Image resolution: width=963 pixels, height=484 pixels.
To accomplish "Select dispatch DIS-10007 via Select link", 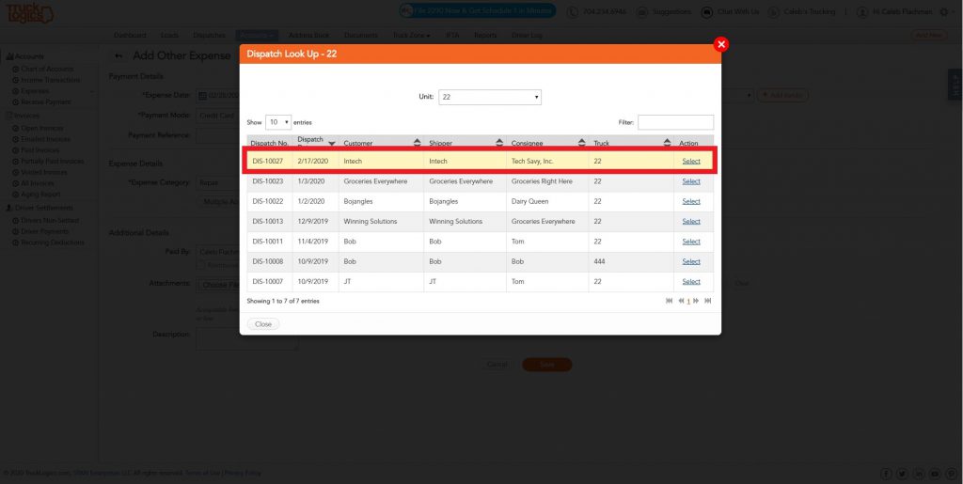I will 691,282.
